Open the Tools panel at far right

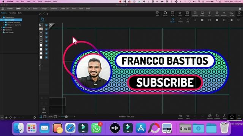coord(239,14)
